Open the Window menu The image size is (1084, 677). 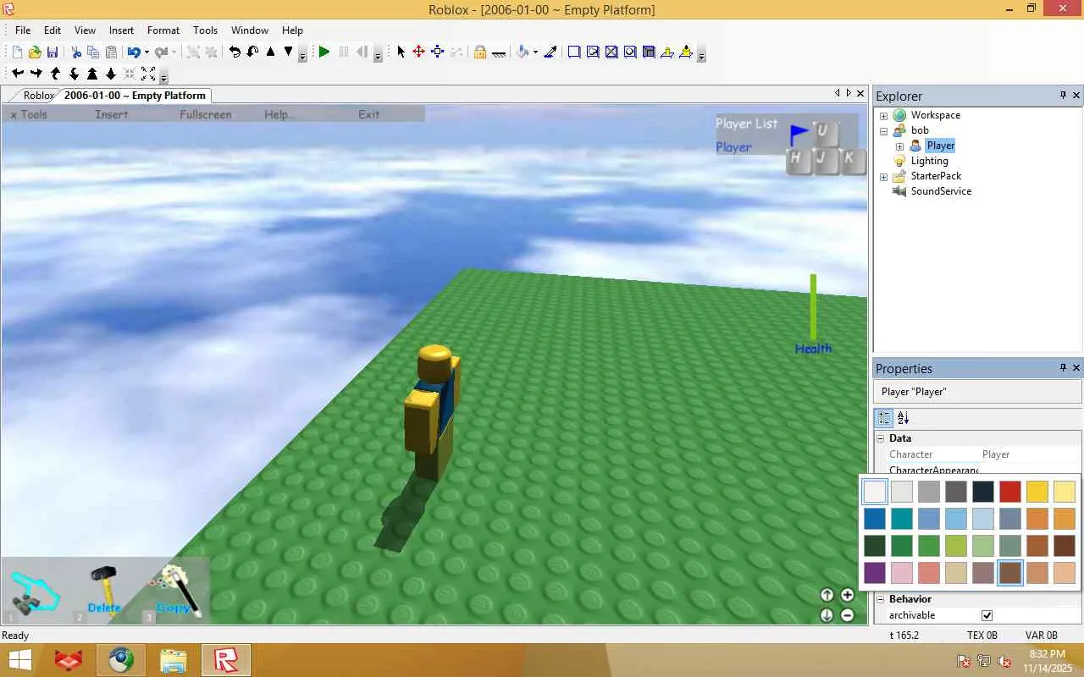click(250, 30)
